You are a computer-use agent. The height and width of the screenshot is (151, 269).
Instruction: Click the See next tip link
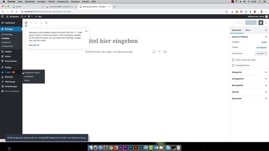point(34,45)
